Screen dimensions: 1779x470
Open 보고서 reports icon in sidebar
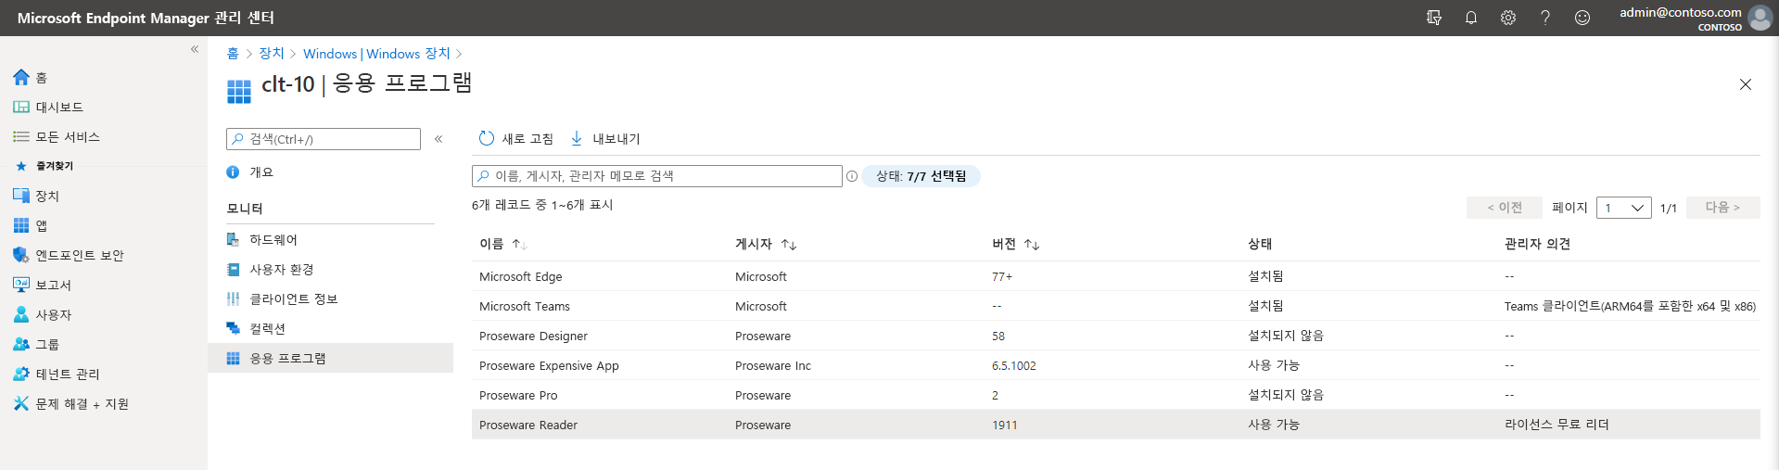[x=21, y=285]
